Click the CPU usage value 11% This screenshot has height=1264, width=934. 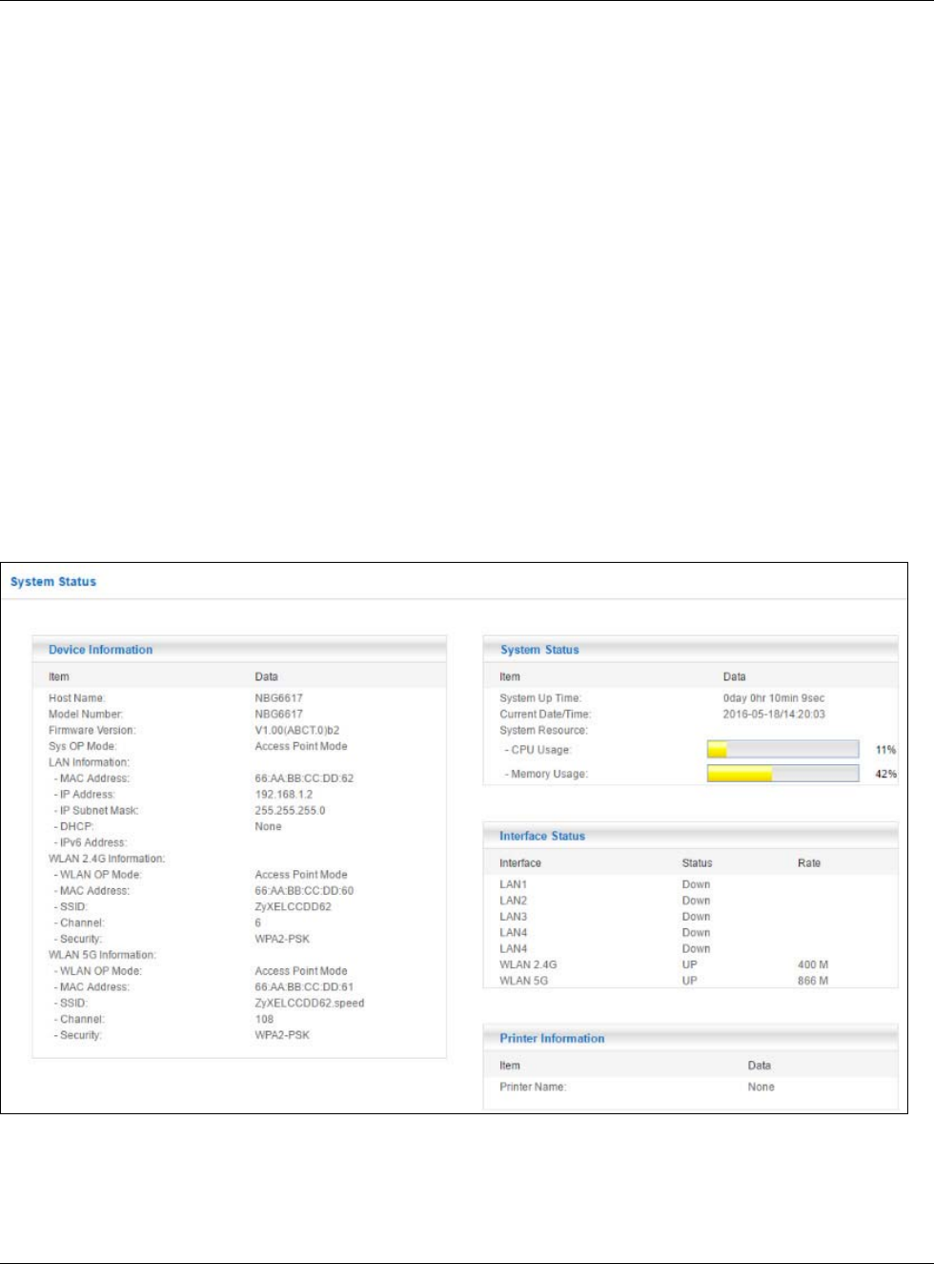click(x=885, y=750)
